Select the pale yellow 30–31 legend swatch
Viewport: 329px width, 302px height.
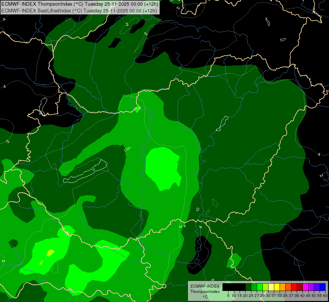coord(271,287)
